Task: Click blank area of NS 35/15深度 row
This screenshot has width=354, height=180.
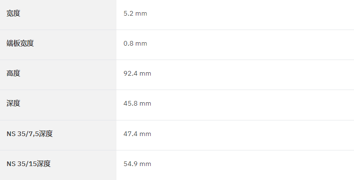Action: click(253, 165)
